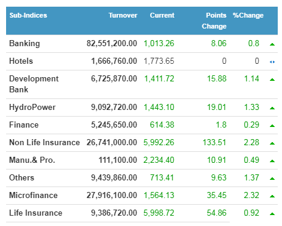The image size is (282, 226).
Task: Click the green up arrow in Development Bank row
Action: tap(272, 80)
